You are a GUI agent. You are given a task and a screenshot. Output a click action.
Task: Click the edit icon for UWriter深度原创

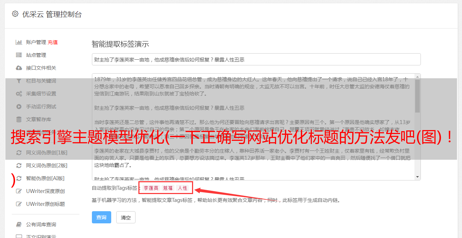(x=19, y=191)
